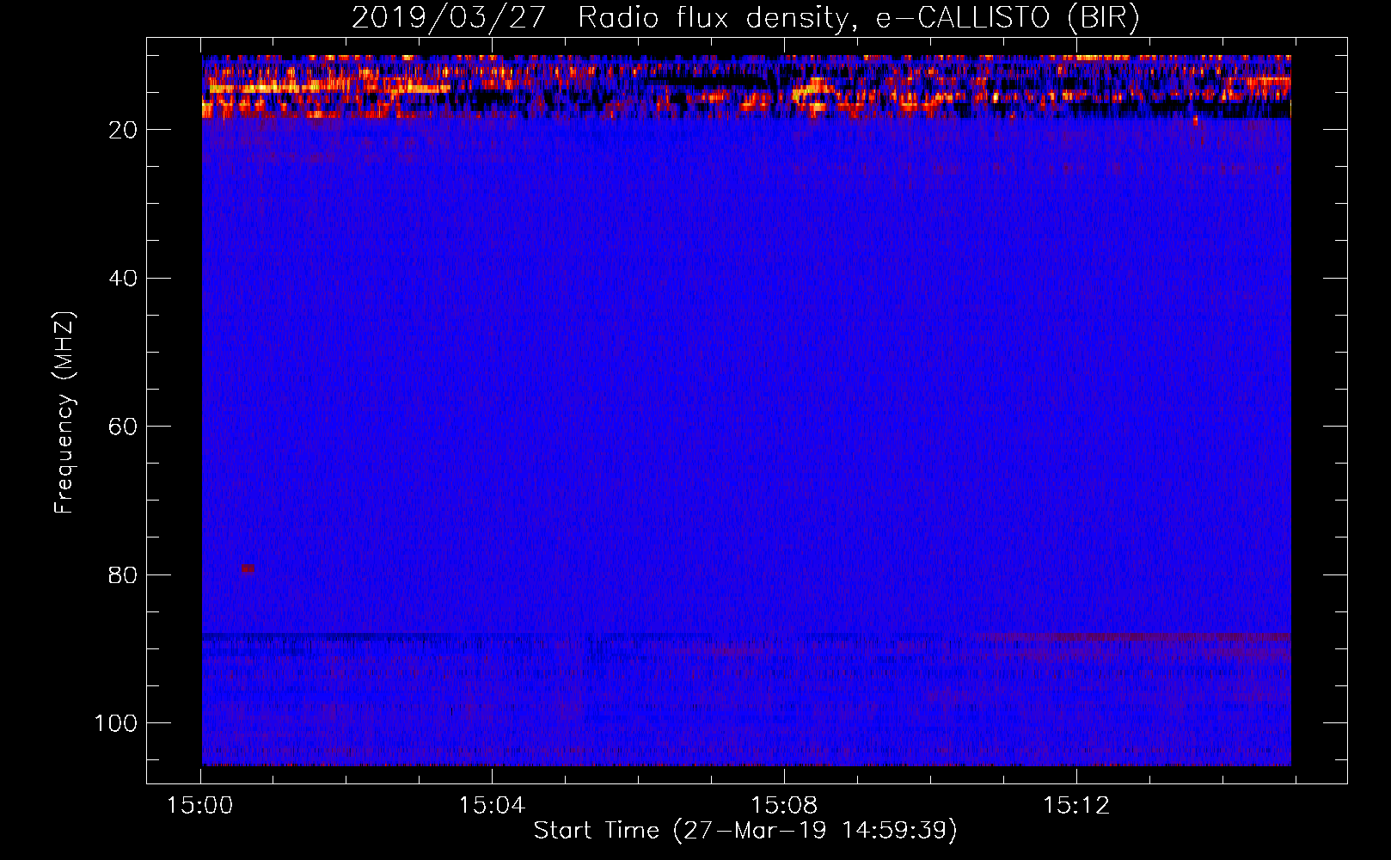The width and height of the screenshot is (1391, 860).
Task: Click the 15:08 time tick label
Action: [x=784, y=806]
